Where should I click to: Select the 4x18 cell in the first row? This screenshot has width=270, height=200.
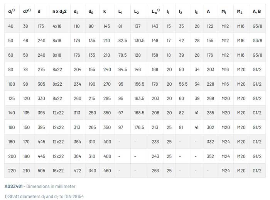tap(57, 26)
